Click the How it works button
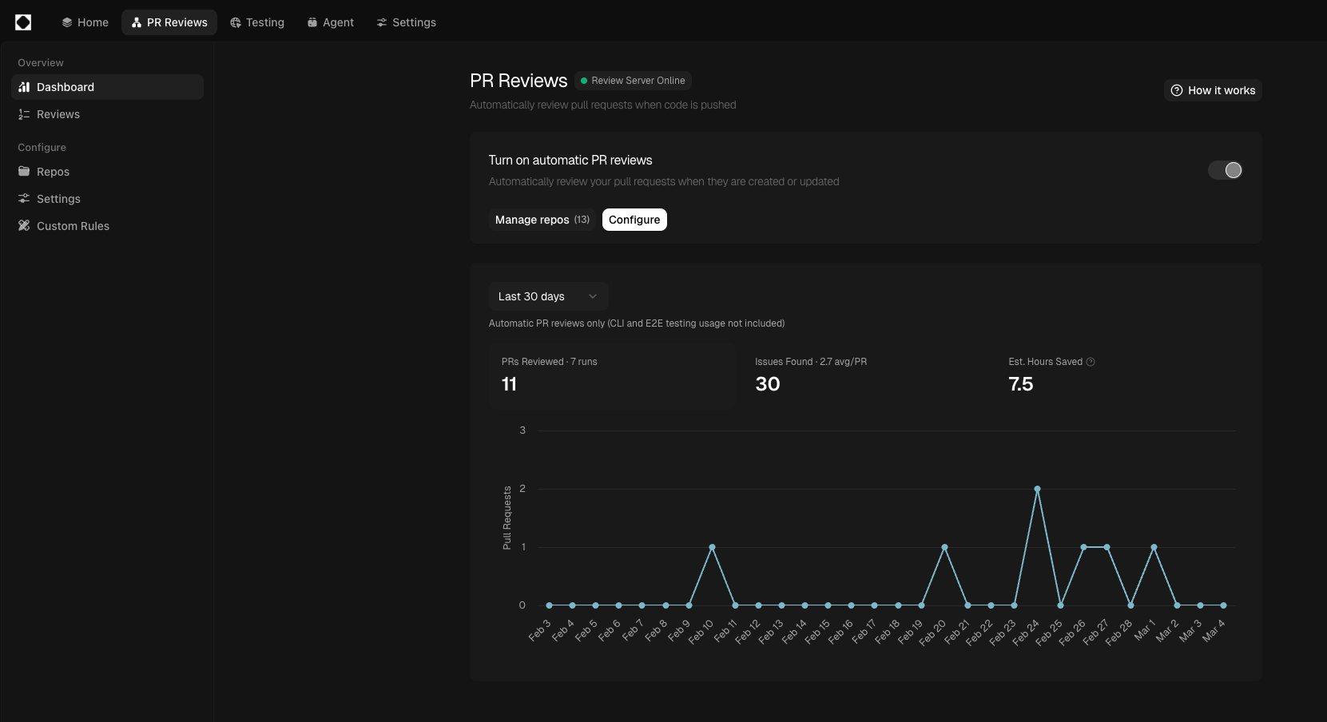1327x722 pixels. click(1213, 90)
